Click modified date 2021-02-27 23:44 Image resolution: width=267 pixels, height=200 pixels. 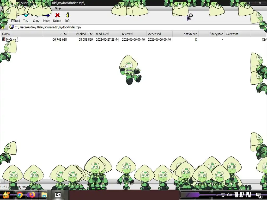pos(107,40)
